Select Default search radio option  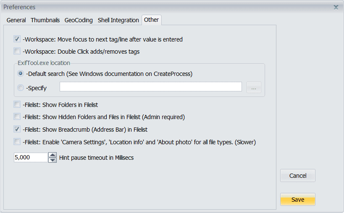[x=21, y=74]
